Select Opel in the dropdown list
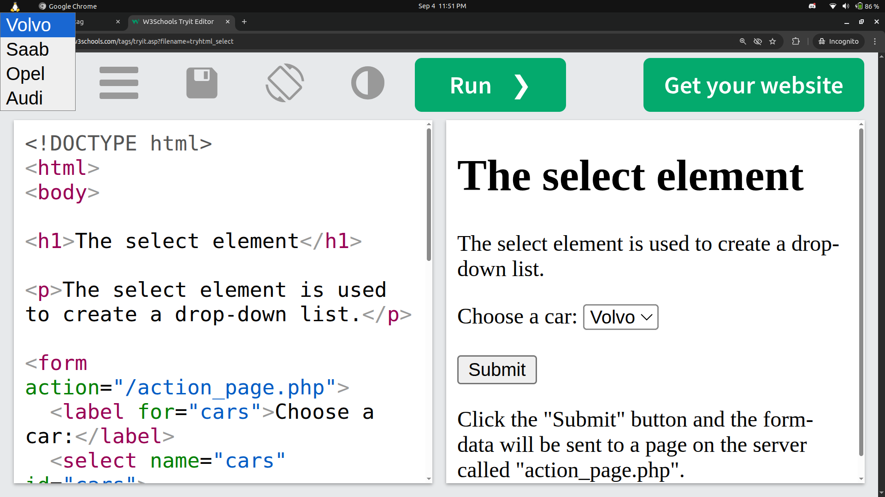Image resolution: width=885 pixels, height=497 pixels. [38, 74]
